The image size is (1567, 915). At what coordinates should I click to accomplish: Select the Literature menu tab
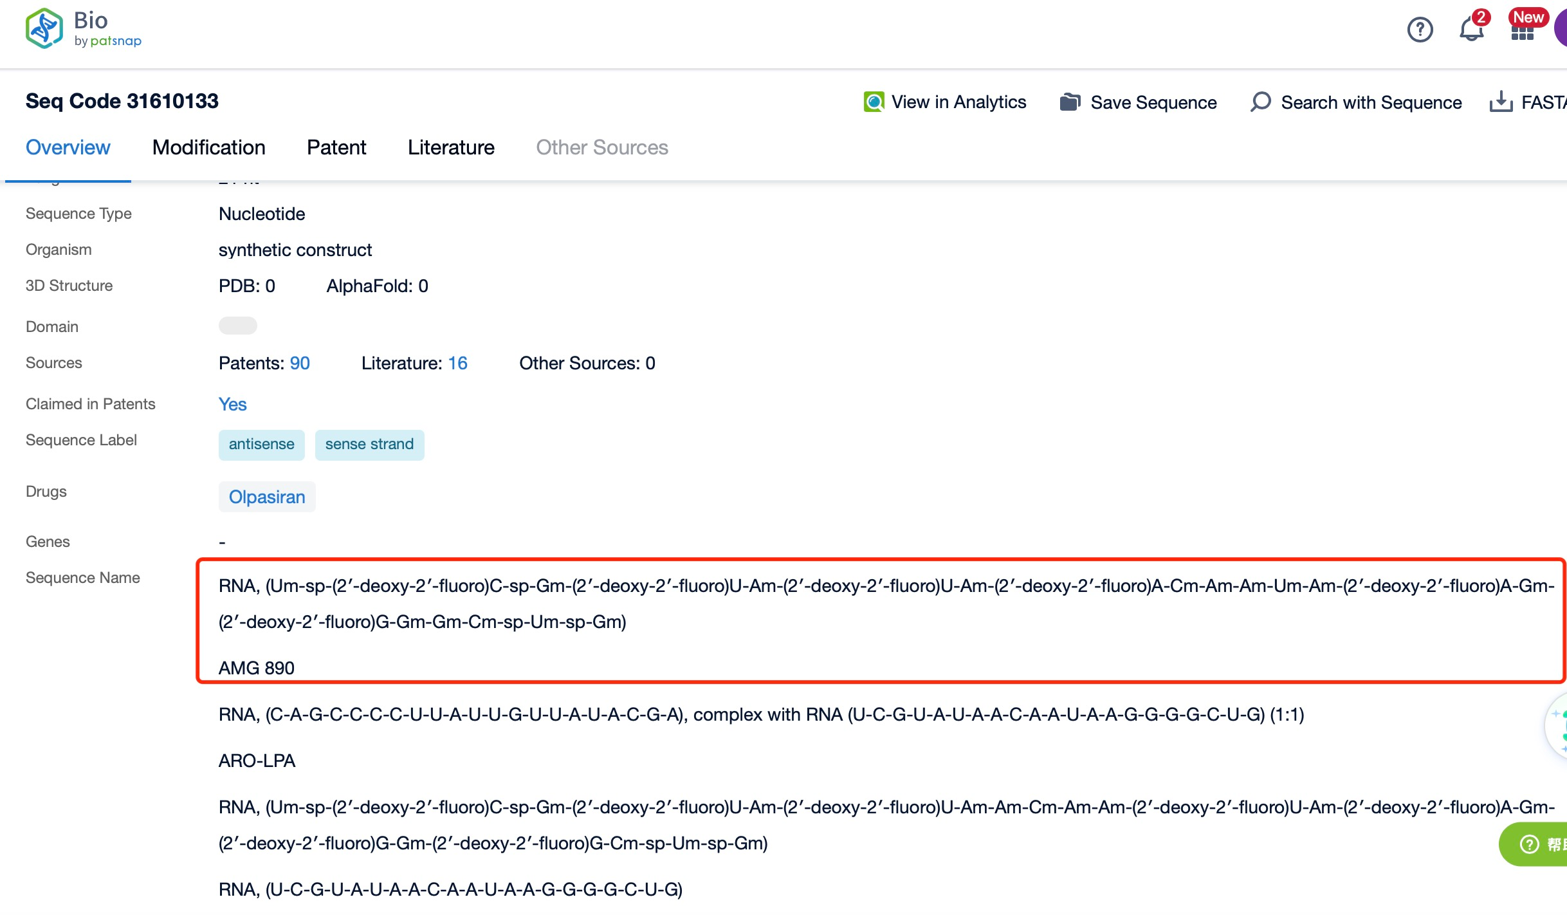[450, 147]
